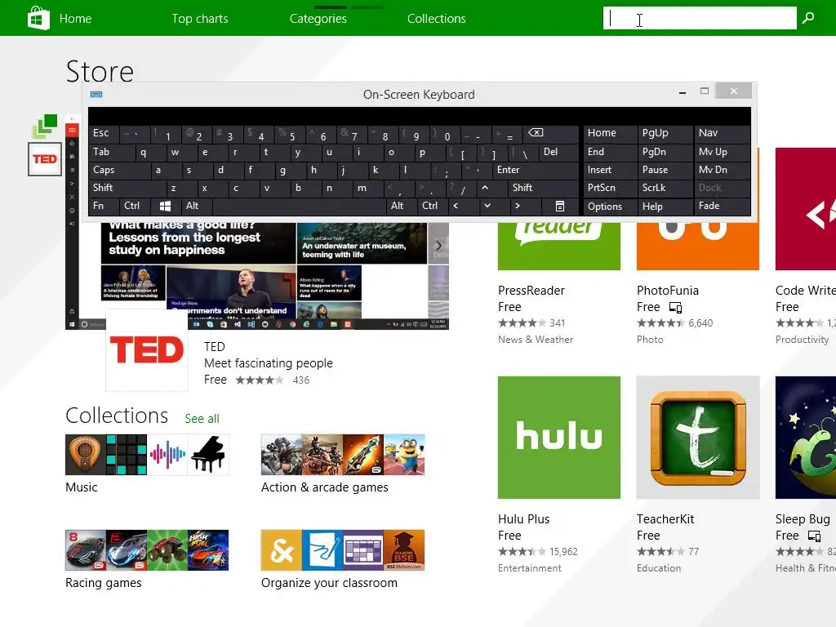Open the Sleep Bug app tile
The image size is (836, 627).
[806, 438]
